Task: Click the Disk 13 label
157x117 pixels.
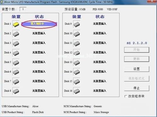Action: (x=68, y=62)
